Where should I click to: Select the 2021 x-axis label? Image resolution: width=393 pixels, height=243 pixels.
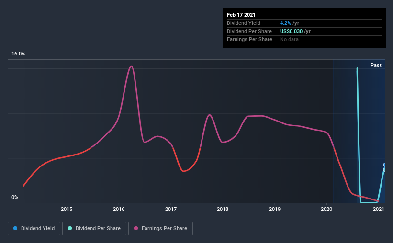point(379,209)
